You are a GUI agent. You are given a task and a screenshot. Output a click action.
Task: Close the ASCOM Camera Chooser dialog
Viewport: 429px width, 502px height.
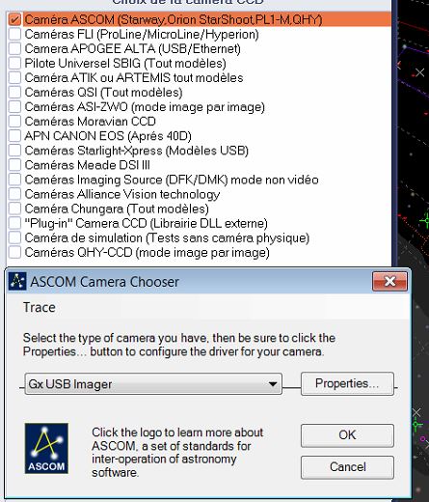click(389, 282)
